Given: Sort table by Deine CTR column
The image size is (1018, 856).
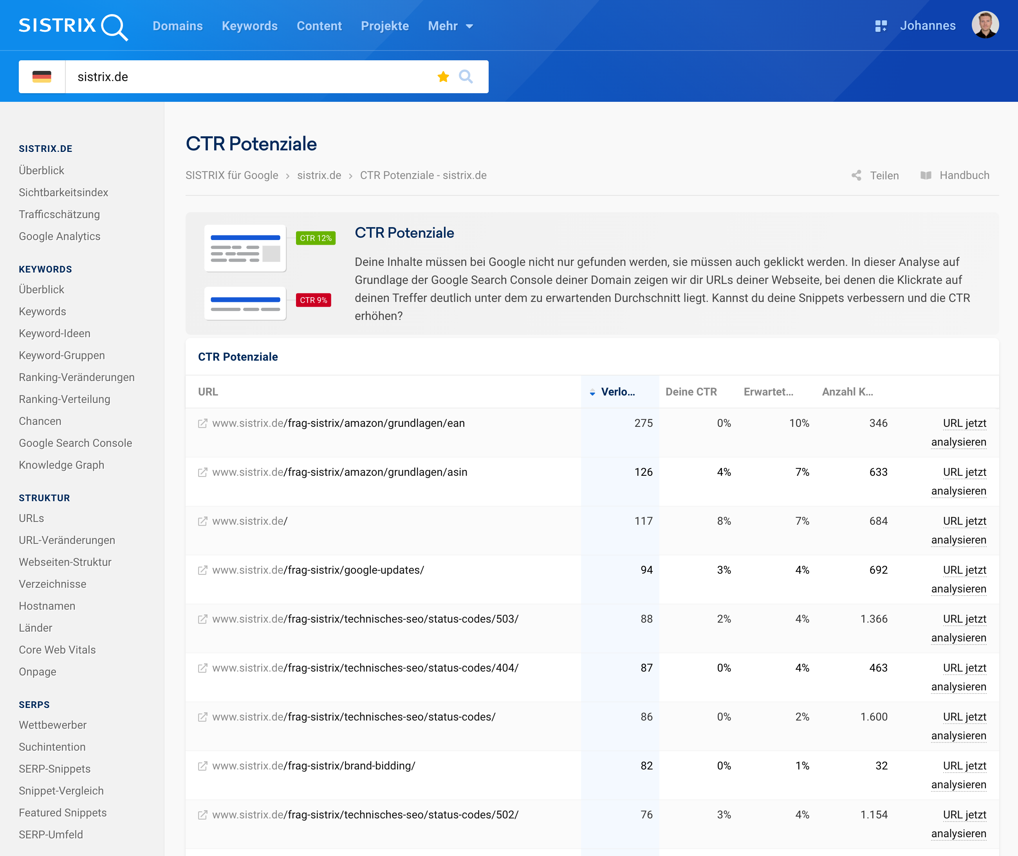Looking at the screenshot, I should coord(691,392).
